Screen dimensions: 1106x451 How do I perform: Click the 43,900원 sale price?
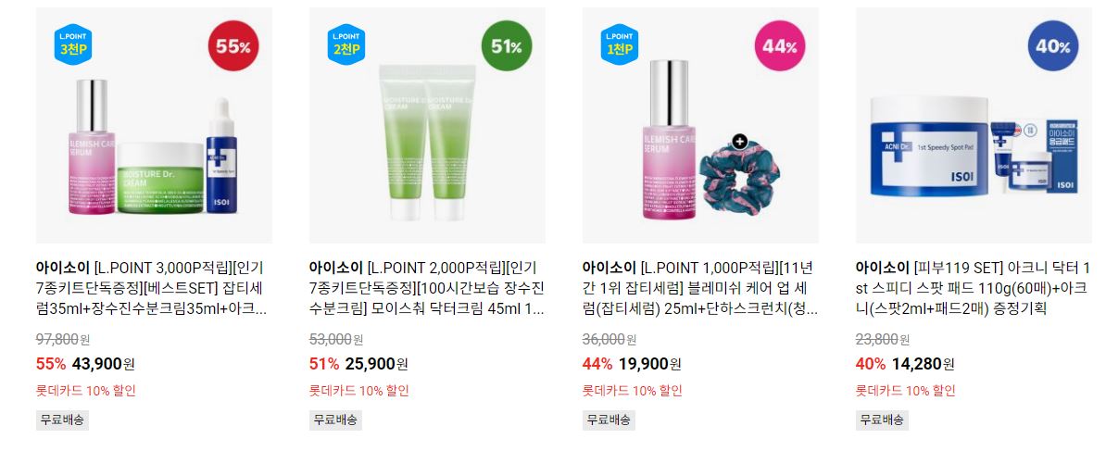click(103, 364)
